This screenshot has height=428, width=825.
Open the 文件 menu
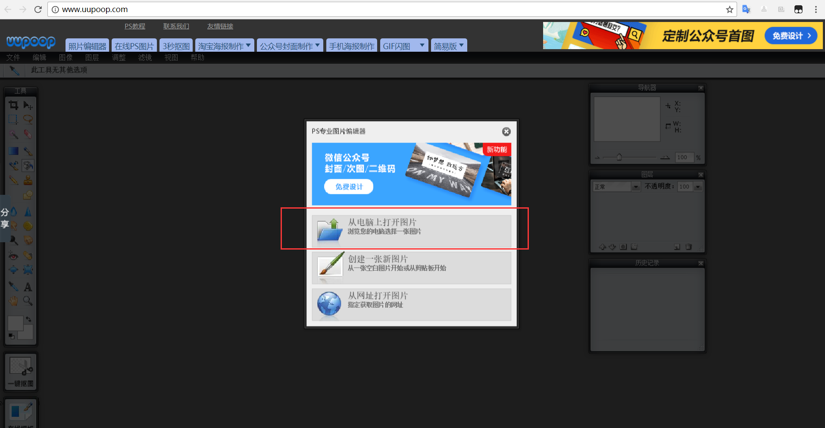pyautogui.click(x=13, y=57)
